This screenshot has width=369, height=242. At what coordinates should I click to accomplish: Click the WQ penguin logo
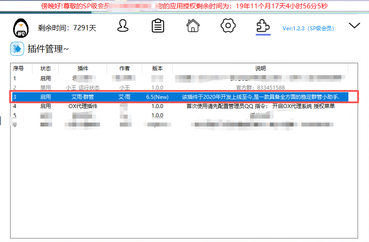[x=20, y=28]
